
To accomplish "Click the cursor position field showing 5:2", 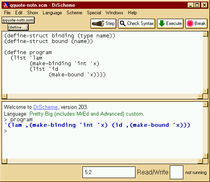I will [109, 172].
